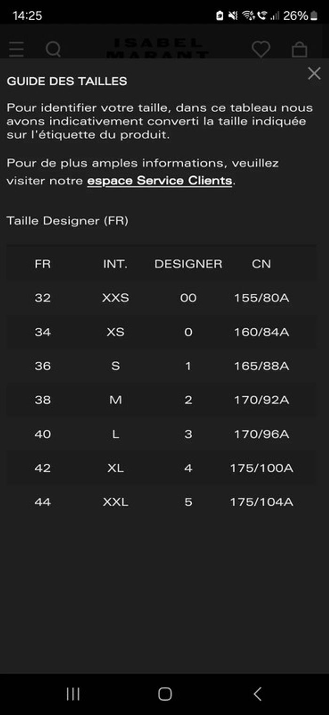Select the CN column header
This screenshot has width=329, height=715.
(x=261, y=264)
